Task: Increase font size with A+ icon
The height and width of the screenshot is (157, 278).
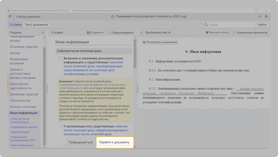Action: click(267, 16)
